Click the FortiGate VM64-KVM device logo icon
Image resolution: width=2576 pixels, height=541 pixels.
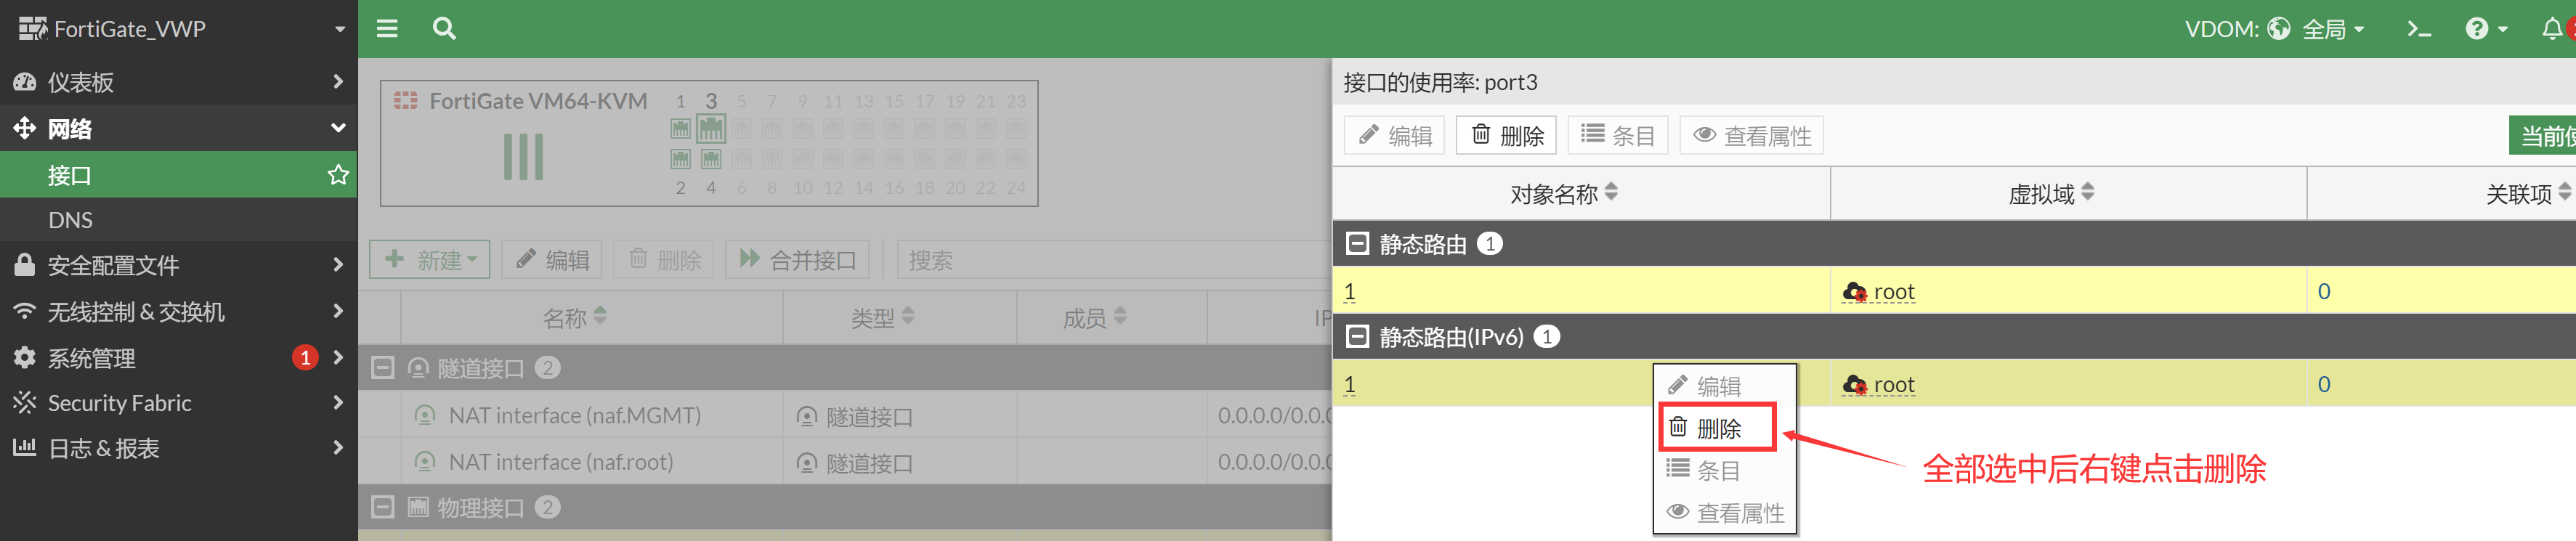[x=405, y=100]
